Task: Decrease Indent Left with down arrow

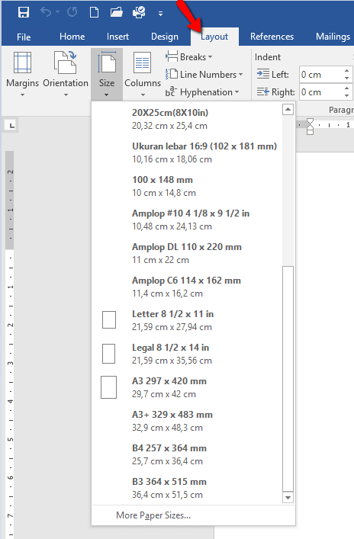Action: click(x=347, y=79)
